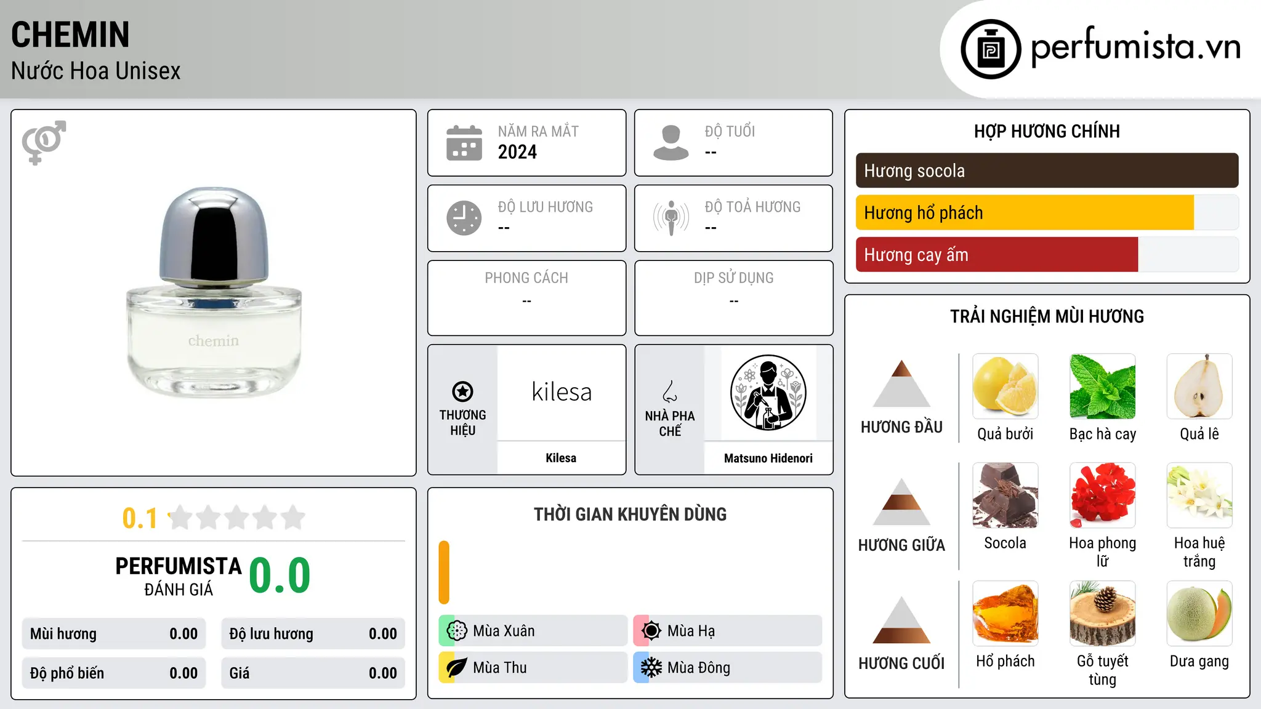Open the Socola note image
This screenshot has width=1261, height=709.
click(1005, 495)
